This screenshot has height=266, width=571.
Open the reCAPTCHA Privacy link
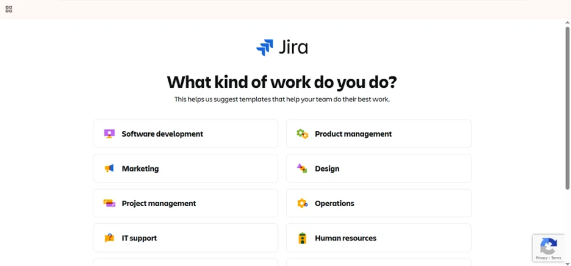click(541, 258)
